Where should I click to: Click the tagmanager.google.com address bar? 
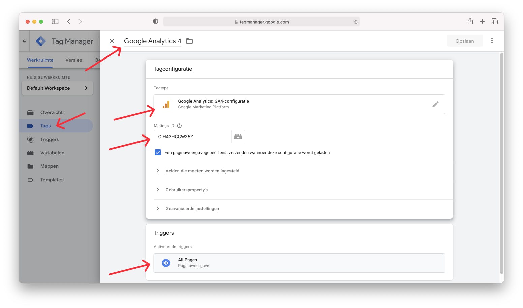pos(261,22)
